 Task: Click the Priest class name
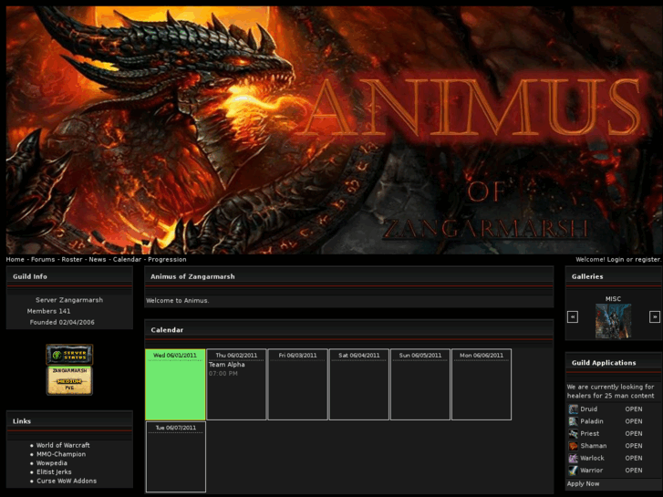pyautogui.click(x=589, y=433)
